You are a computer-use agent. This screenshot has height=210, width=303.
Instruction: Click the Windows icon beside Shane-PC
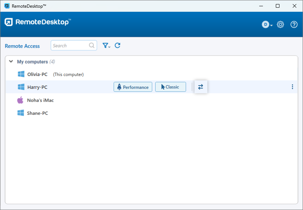point(21,113)
